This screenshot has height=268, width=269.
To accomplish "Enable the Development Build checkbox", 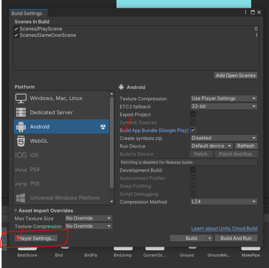I will coord(193,170).
